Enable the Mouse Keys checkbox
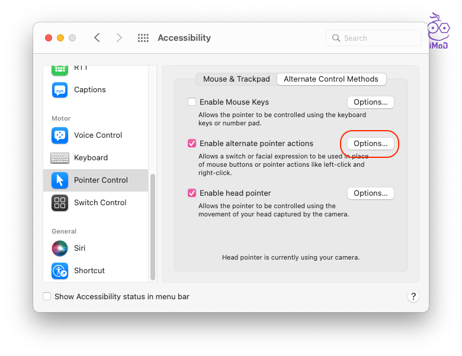This screenshot has width=462, height=356. coord(192,102)
